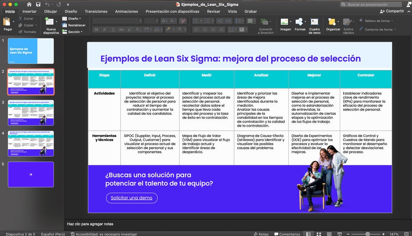Undo the last action

point(47,5)
